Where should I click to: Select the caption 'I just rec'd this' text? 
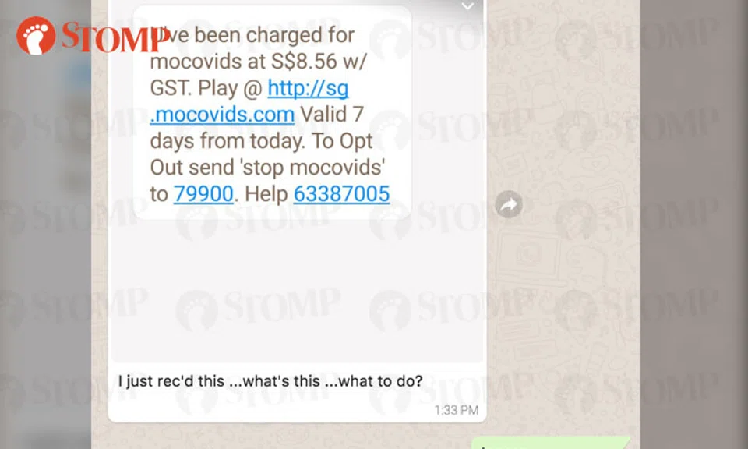pos(171,380)
